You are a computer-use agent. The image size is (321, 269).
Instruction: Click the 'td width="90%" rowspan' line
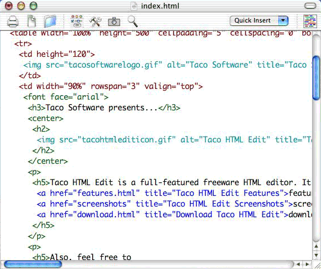(x=111, y=86)
